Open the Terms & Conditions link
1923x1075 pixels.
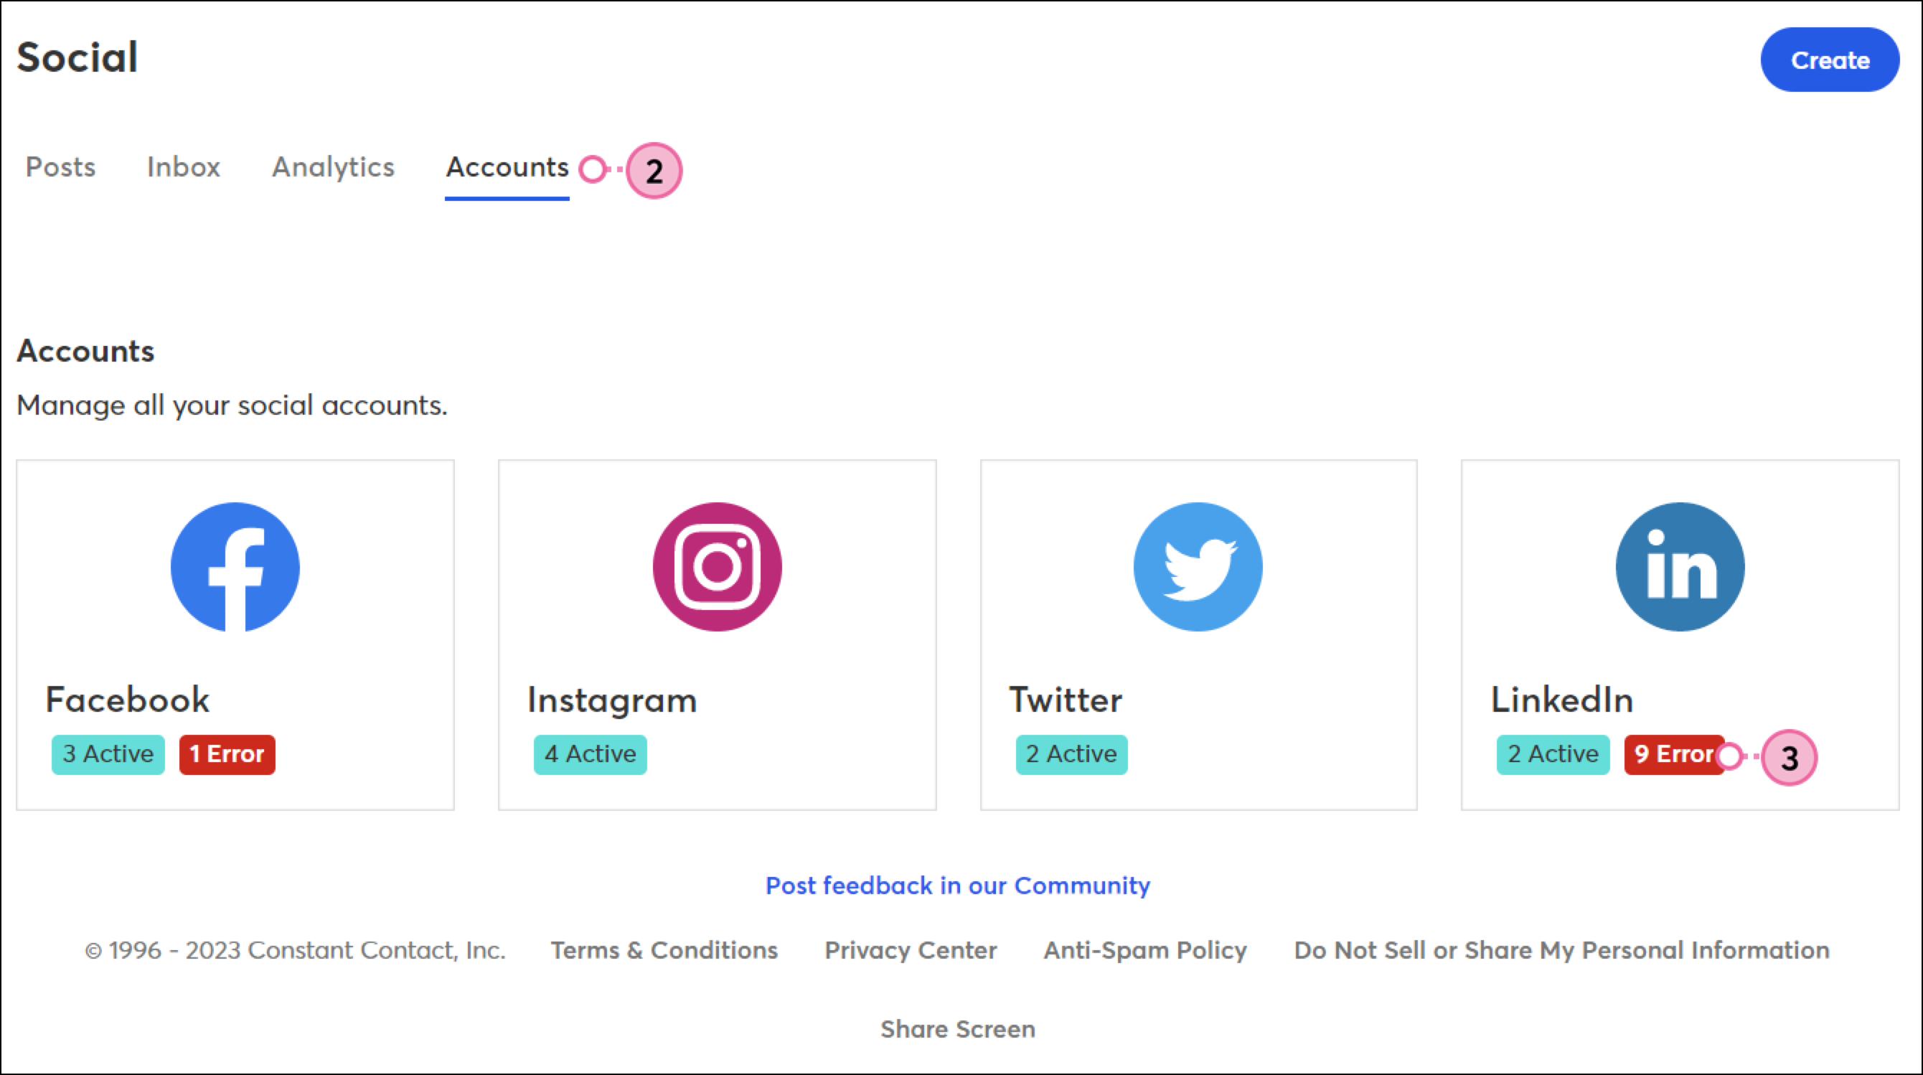point(664,950)
